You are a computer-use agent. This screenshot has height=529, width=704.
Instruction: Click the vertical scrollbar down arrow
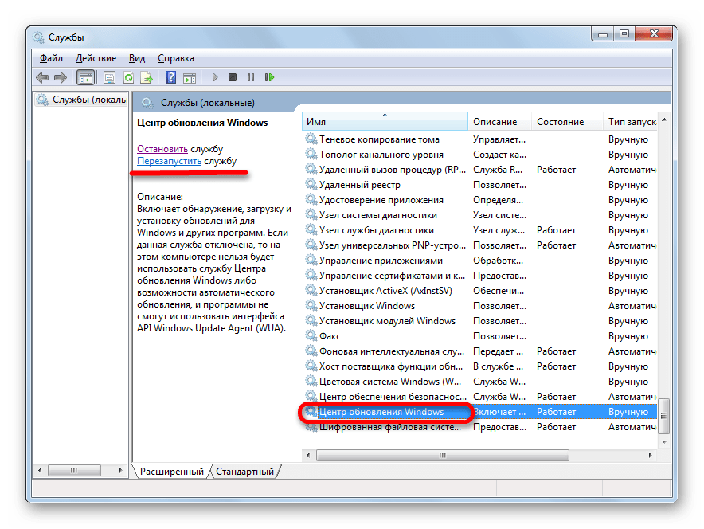point(663,441)
